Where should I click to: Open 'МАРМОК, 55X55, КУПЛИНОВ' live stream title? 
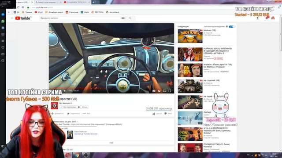click(218, 51)
